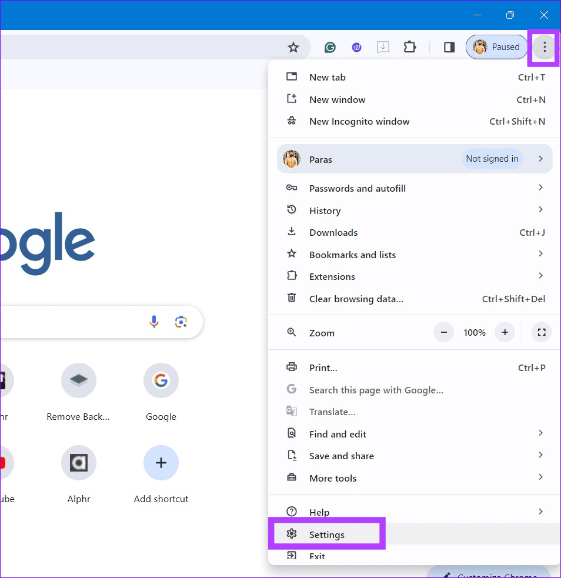Viewport: 561px width, 578px height.
Task: Open a New Incognito window
Action: tap(415, 121)
